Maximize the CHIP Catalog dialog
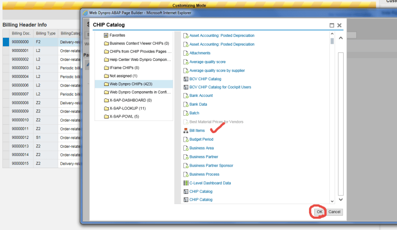This screenshot has height=230, width=397. pos(332,25)
